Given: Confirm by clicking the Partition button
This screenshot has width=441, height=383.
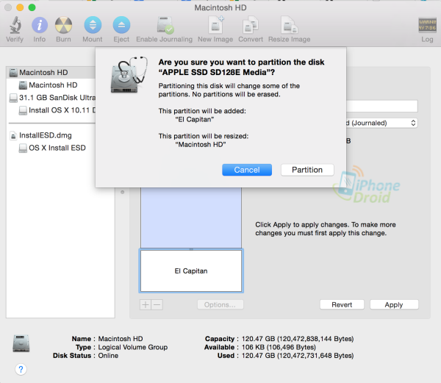Looking at the screenshot, I should (x=306, y=170).
